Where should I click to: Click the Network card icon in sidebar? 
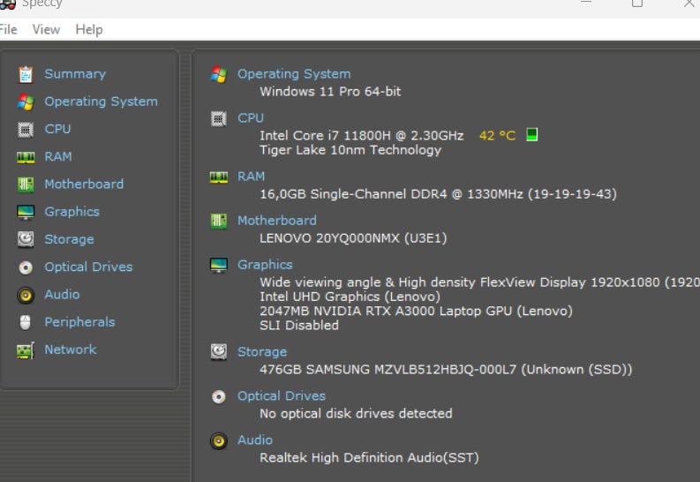pos(26,350)
